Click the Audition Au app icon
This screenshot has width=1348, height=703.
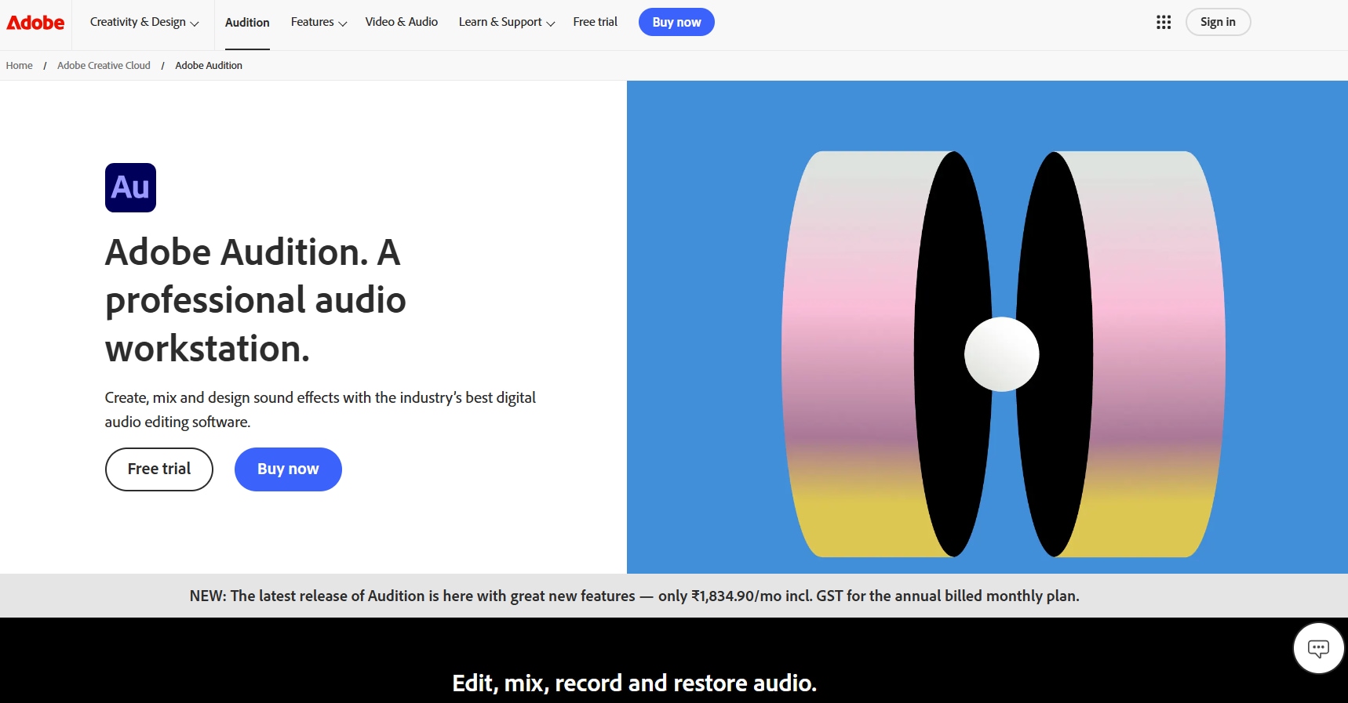pos(130,187)
